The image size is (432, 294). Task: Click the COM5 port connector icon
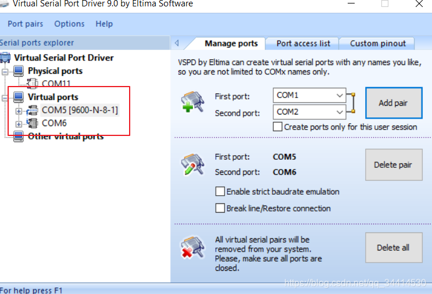[x=32, y=110]
